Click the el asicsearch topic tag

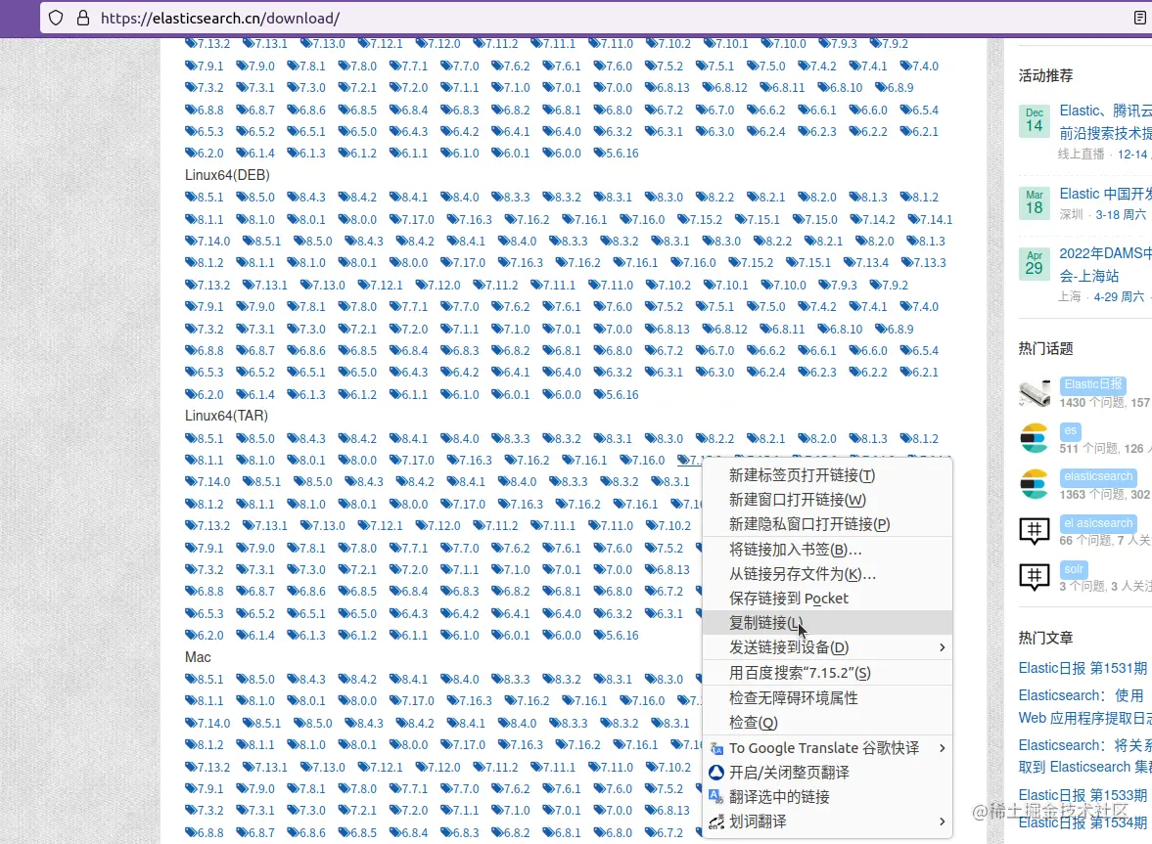click(x=1098, y=523)
